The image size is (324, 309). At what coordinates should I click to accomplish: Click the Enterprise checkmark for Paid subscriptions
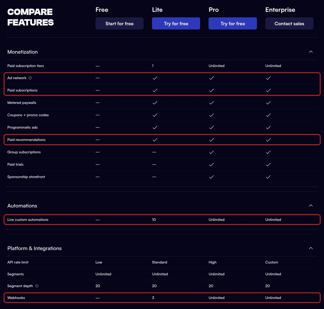coord(268,90)
